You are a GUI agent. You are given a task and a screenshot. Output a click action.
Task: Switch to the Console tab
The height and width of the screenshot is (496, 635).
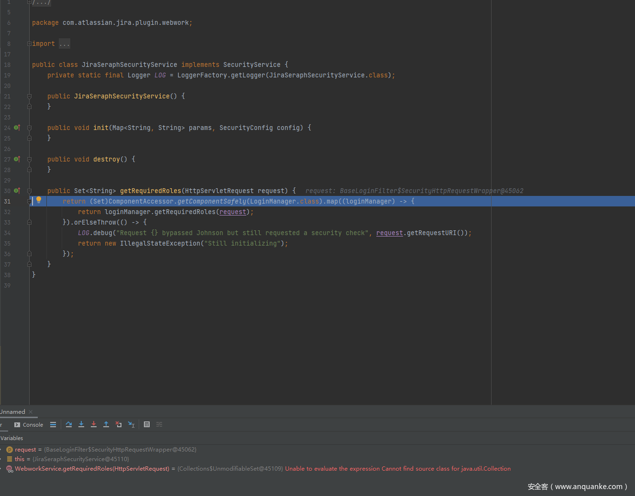pos(29,425)
